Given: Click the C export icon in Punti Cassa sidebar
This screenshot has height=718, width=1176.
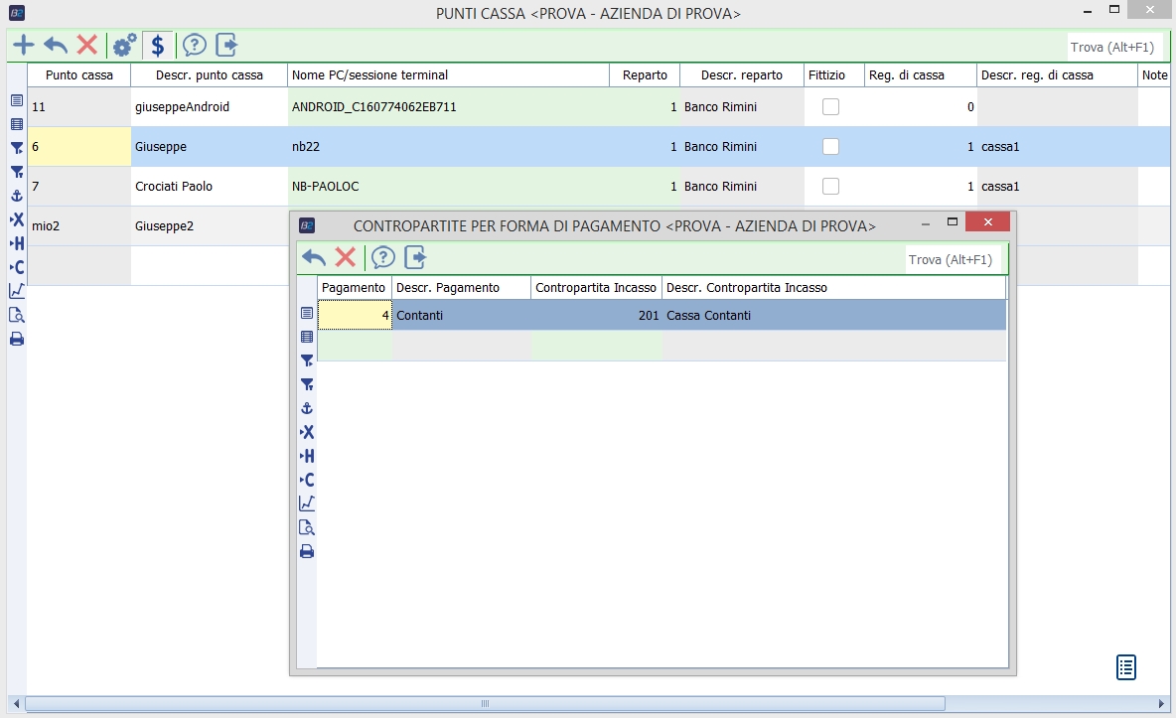Looking at the screenshot, I should [17, 267].
